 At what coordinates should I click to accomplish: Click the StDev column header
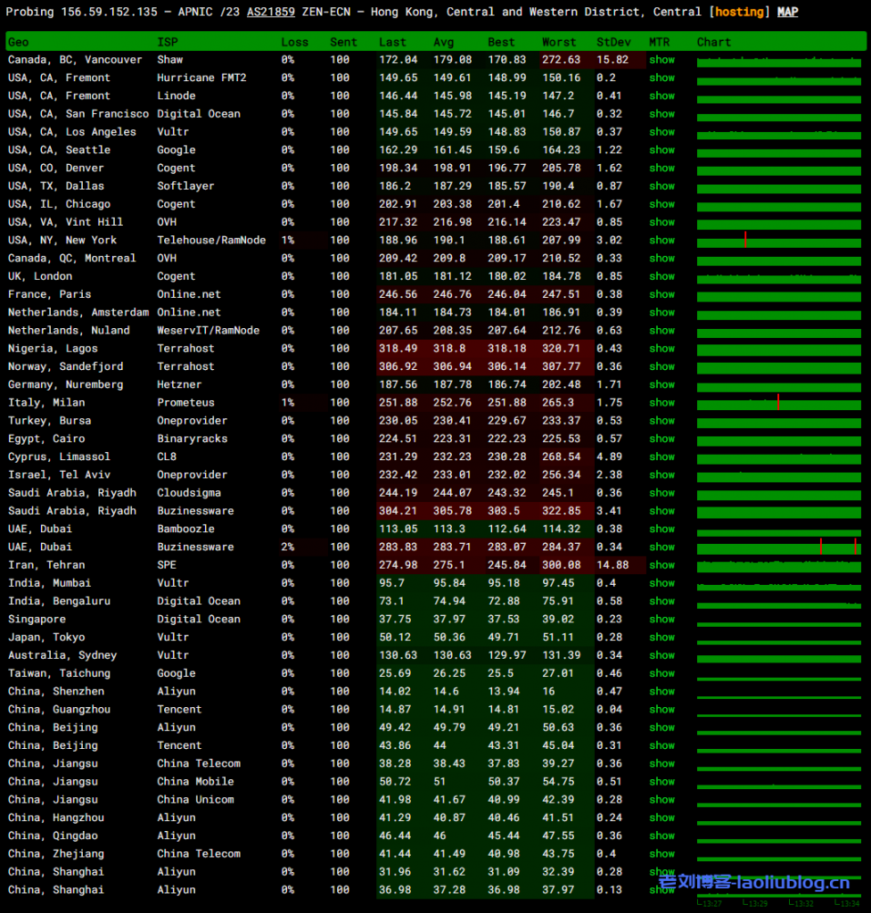click(613, 42)
